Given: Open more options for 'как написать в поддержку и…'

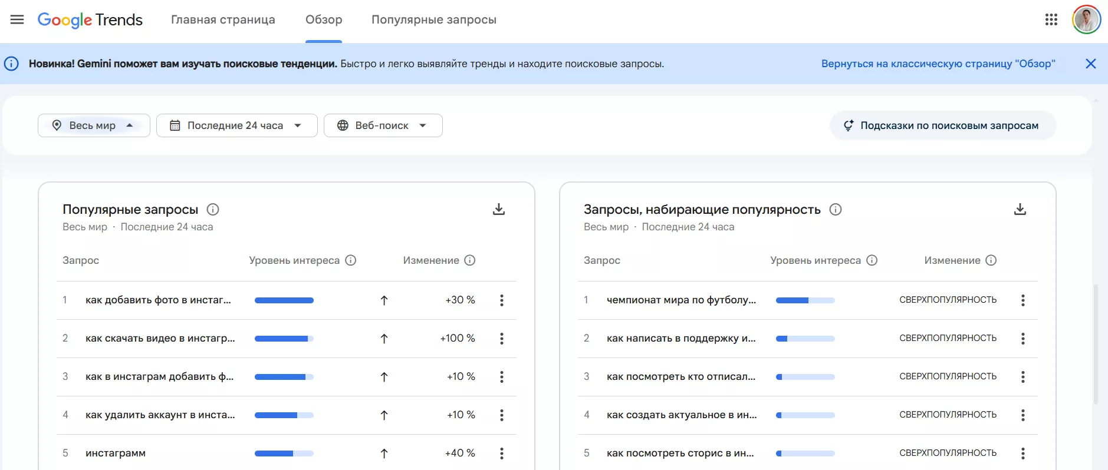Looking at the screenshot, I should tap(1023, 339).
